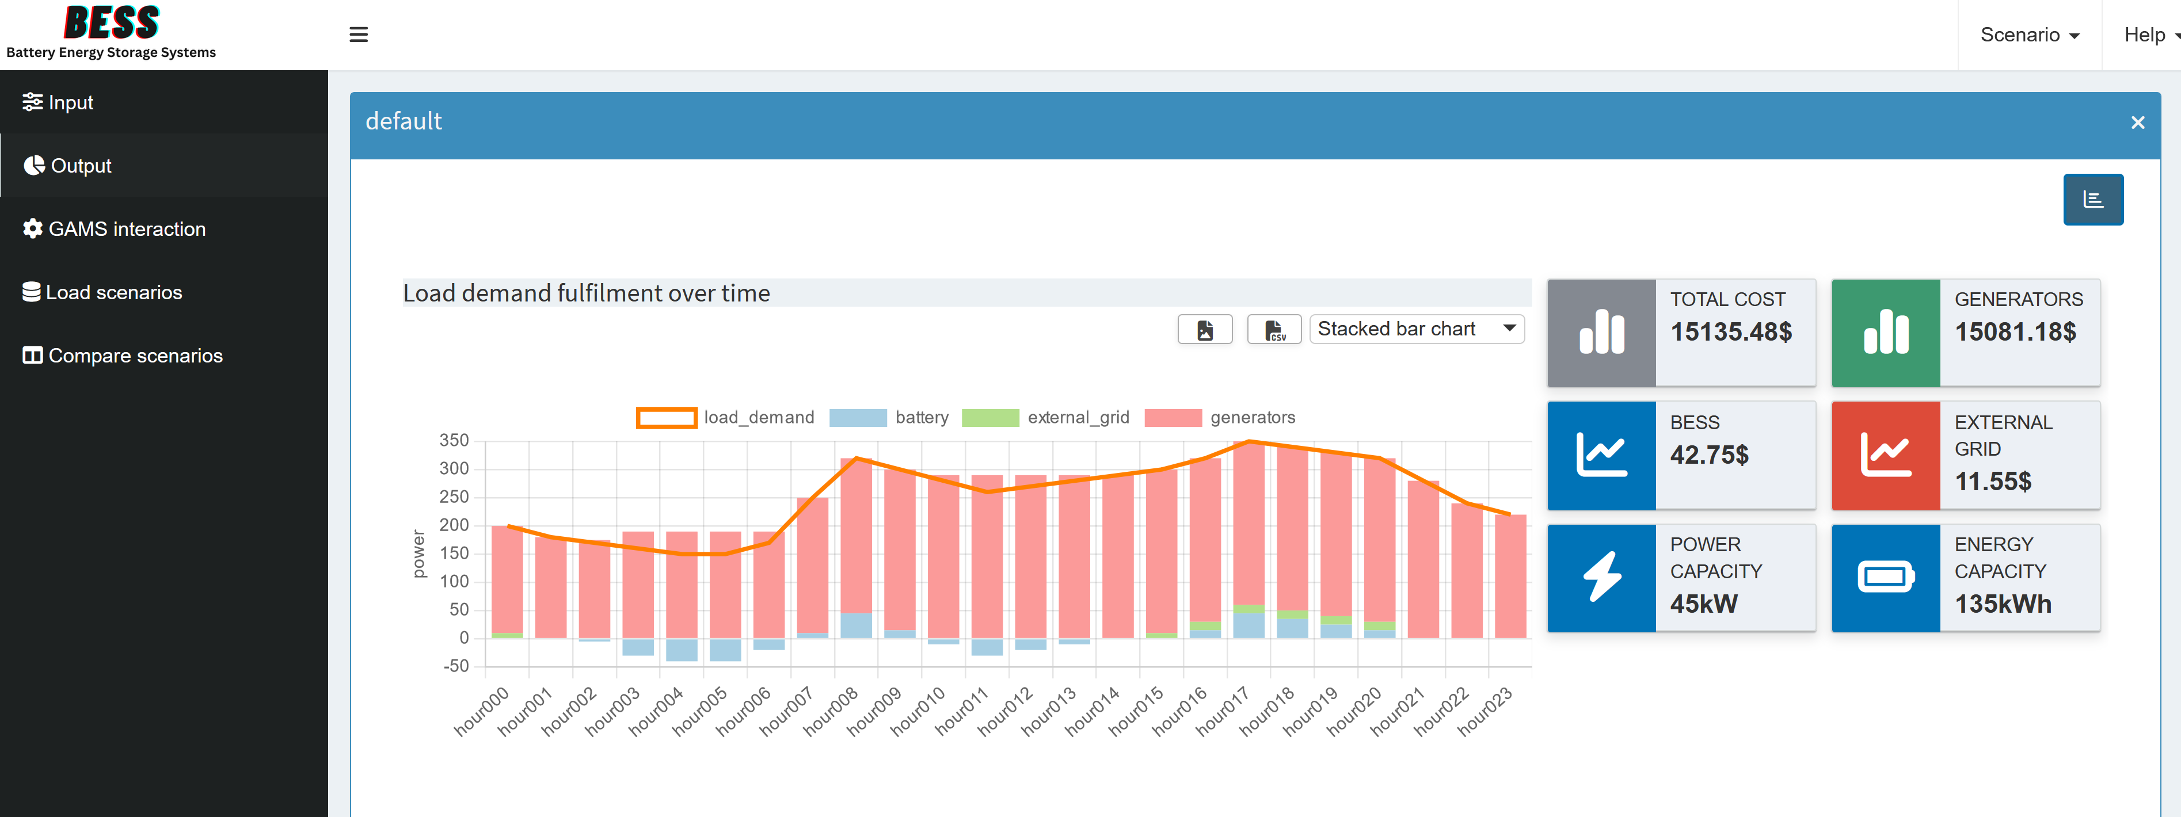Click the Total Cost bar chart icon

pyautogui.click(x=1601, y=333)
